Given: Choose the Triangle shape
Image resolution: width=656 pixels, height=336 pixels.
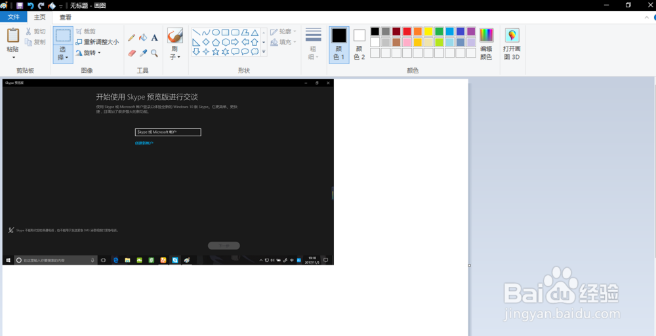Looking at the screenshot, I should coord(255,32).
